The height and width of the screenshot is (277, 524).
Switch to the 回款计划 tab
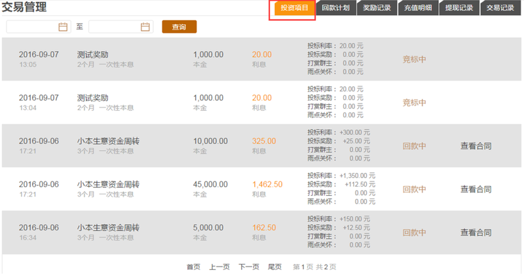click(335, 9)
